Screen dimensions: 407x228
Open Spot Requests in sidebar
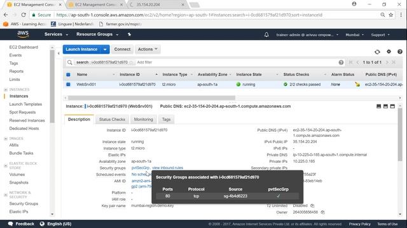pyautogui.click(x=22, y=112)
